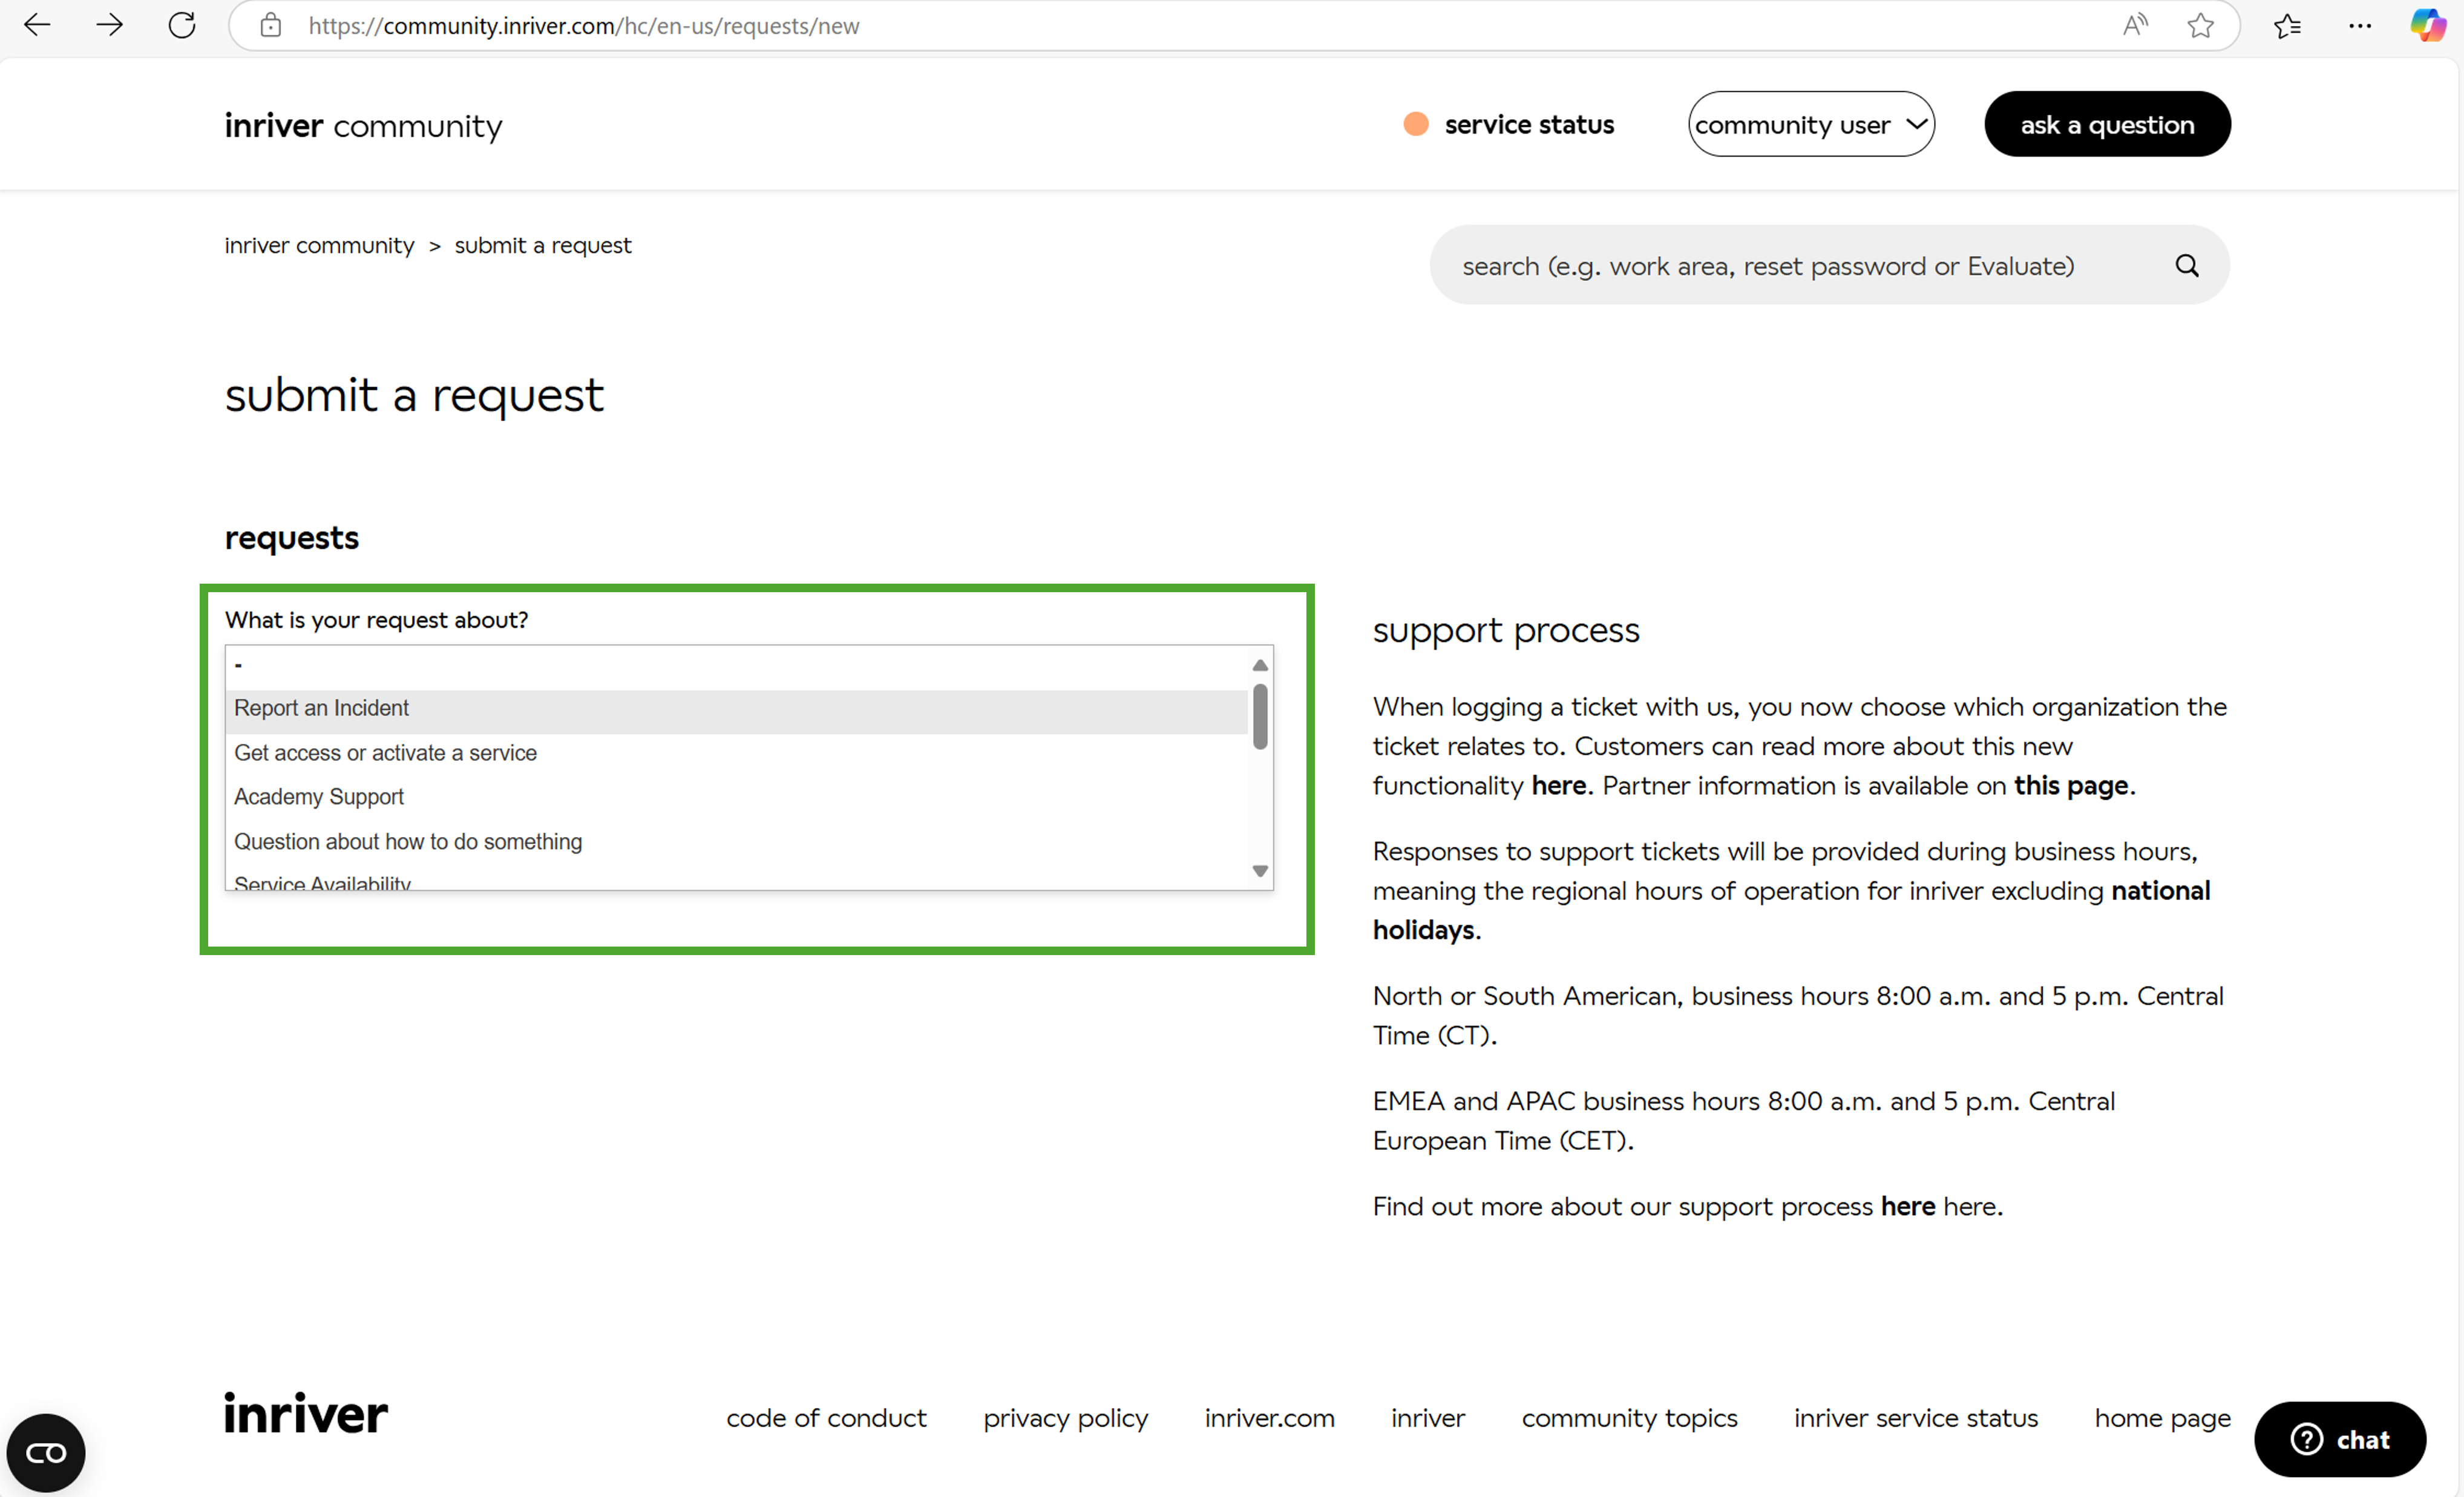The height and width of the screenshot is (1497, 2464).
Task: Open the 'service status' link
Action: click(x=1529, y=124)
